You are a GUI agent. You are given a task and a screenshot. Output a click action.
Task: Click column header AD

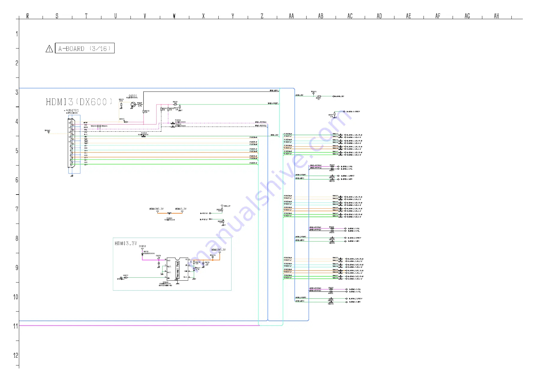click(x=379, y=16)
